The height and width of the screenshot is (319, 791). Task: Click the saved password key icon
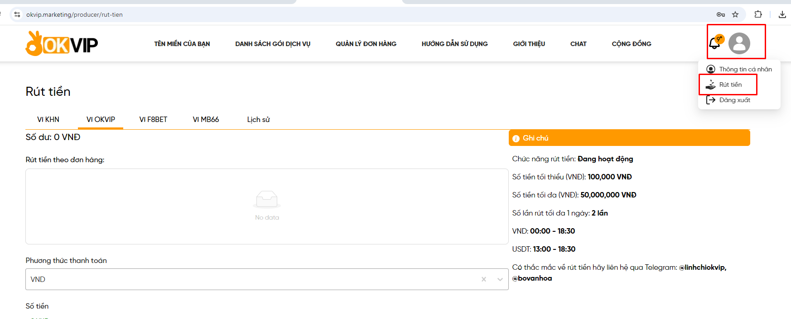tap(721, 14)
